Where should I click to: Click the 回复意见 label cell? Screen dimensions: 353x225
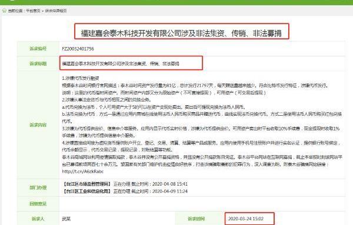pos(38,204)
